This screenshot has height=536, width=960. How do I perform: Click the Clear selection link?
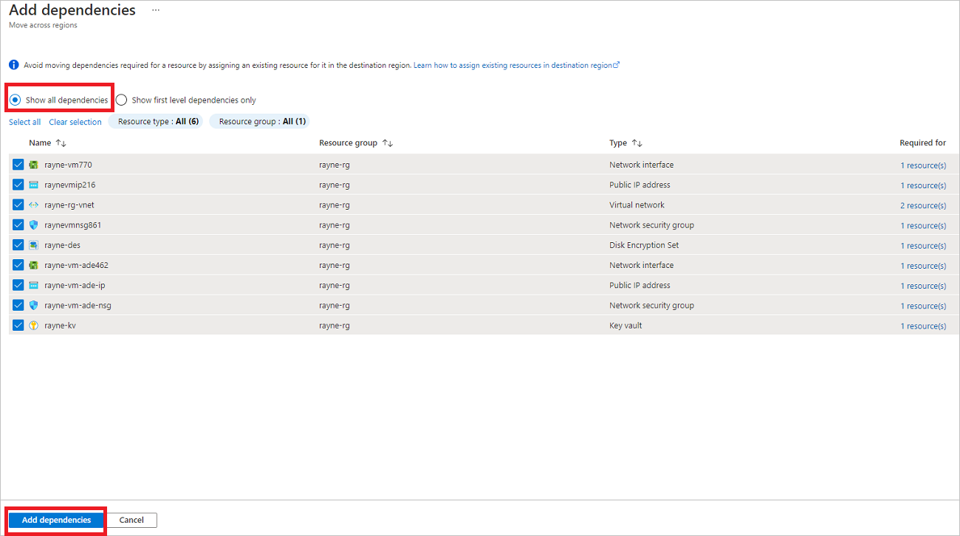(x=75, y=122)
